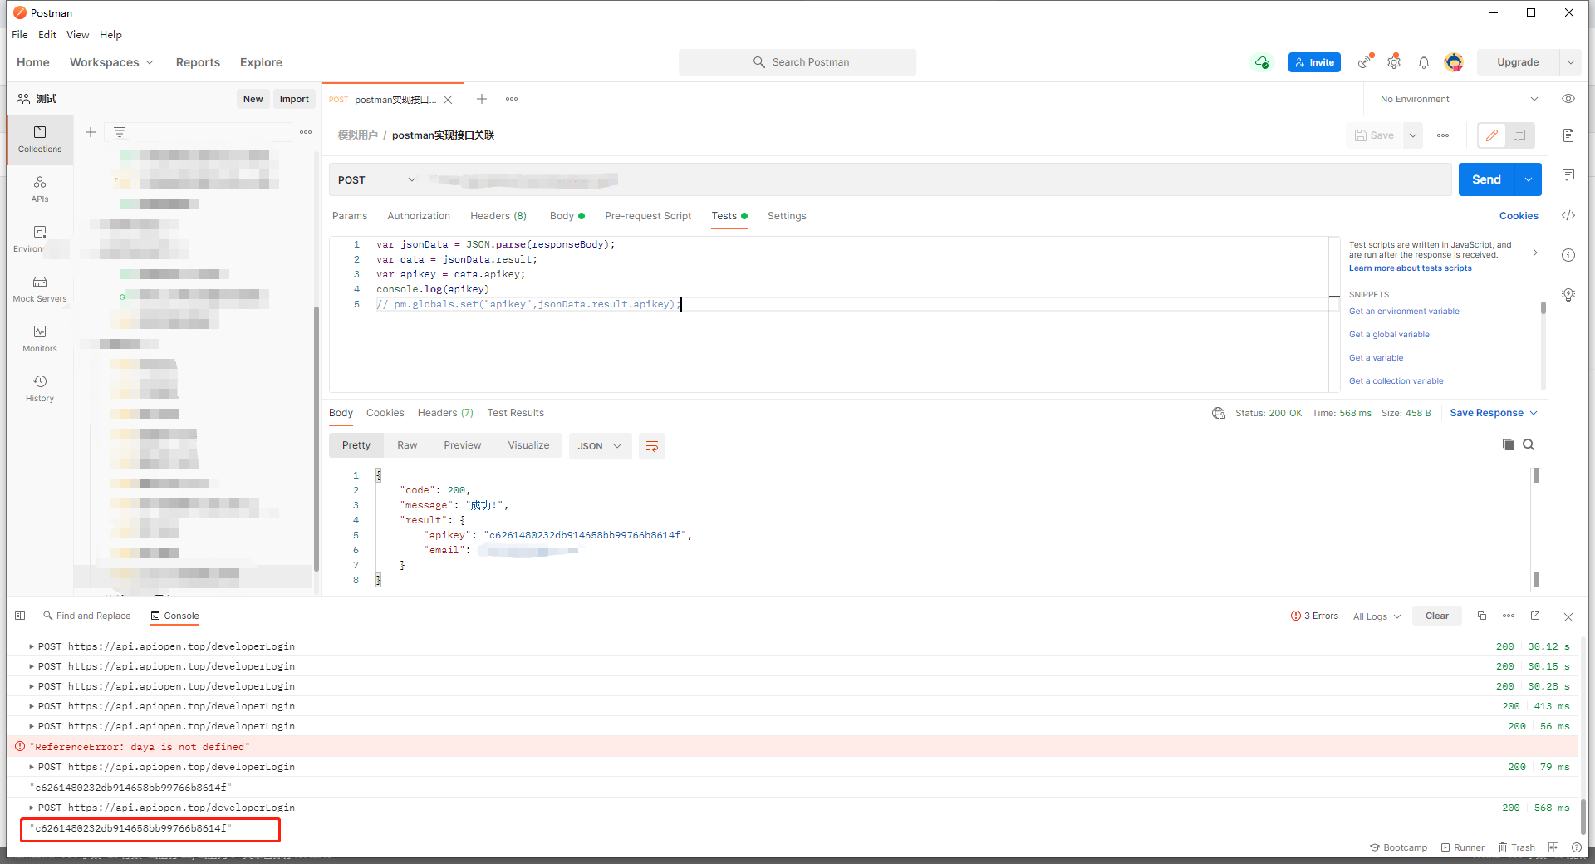Expand the Send button dropdown arrow

pyautogui.click(x=1529, y=179)
